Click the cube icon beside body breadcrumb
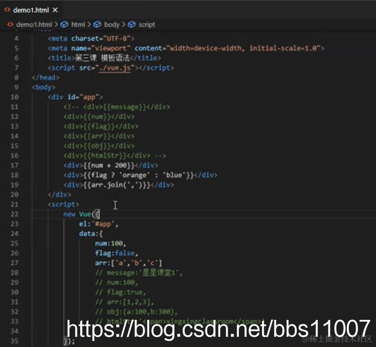Screen dimensions: 376x347 (97, 24)
